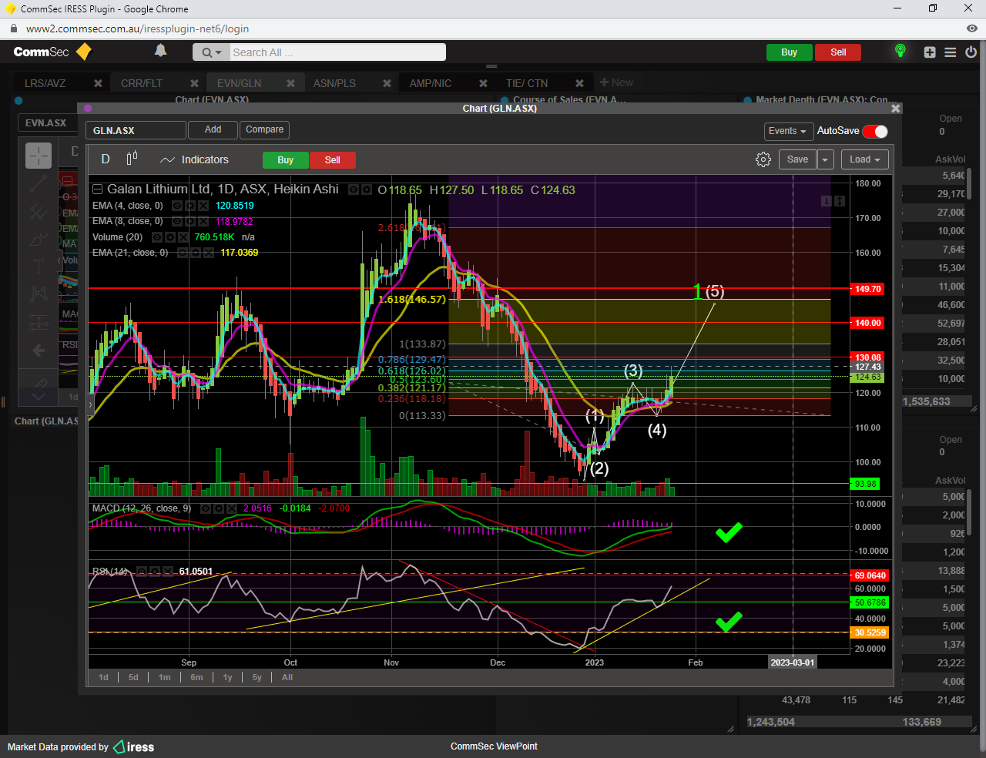Click the Add symbol button
This screenshot has width=986, height=758.
click(213, 130)
